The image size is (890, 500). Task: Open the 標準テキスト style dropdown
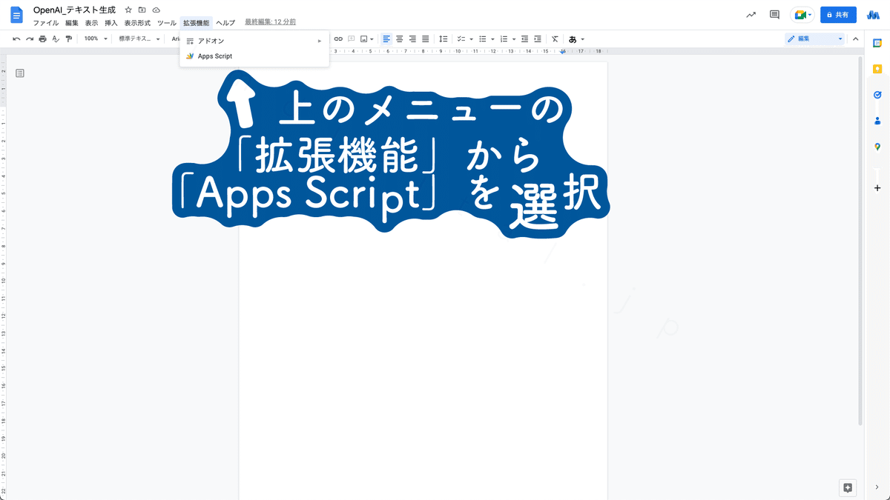(139, 39)
